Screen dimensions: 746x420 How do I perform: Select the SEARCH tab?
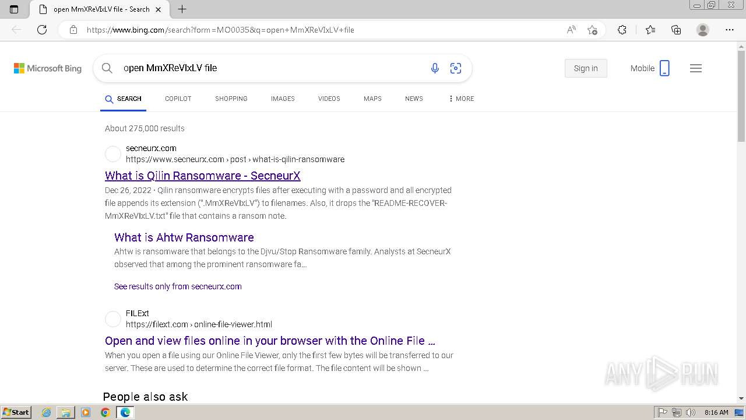tap(123, 99)
